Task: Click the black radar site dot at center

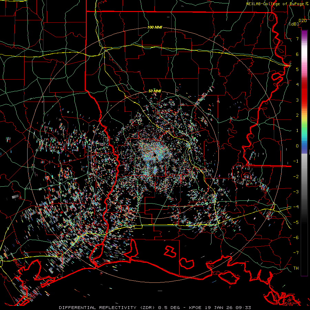Action: 155,154
